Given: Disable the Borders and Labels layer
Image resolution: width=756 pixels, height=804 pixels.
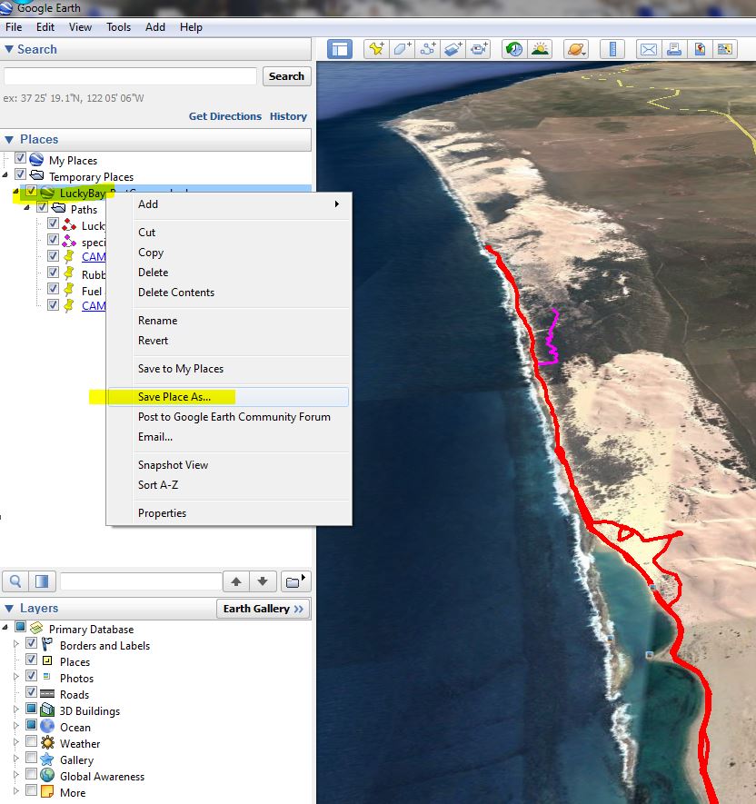Looking at the screenshot, I should [x=33, y=645].
